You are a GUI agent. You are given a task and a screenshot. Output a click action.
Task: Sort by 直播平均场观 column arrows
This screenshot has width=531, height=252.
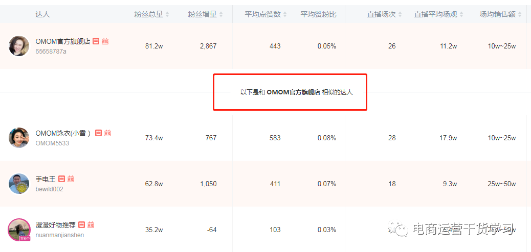click(x=461, y=14)
